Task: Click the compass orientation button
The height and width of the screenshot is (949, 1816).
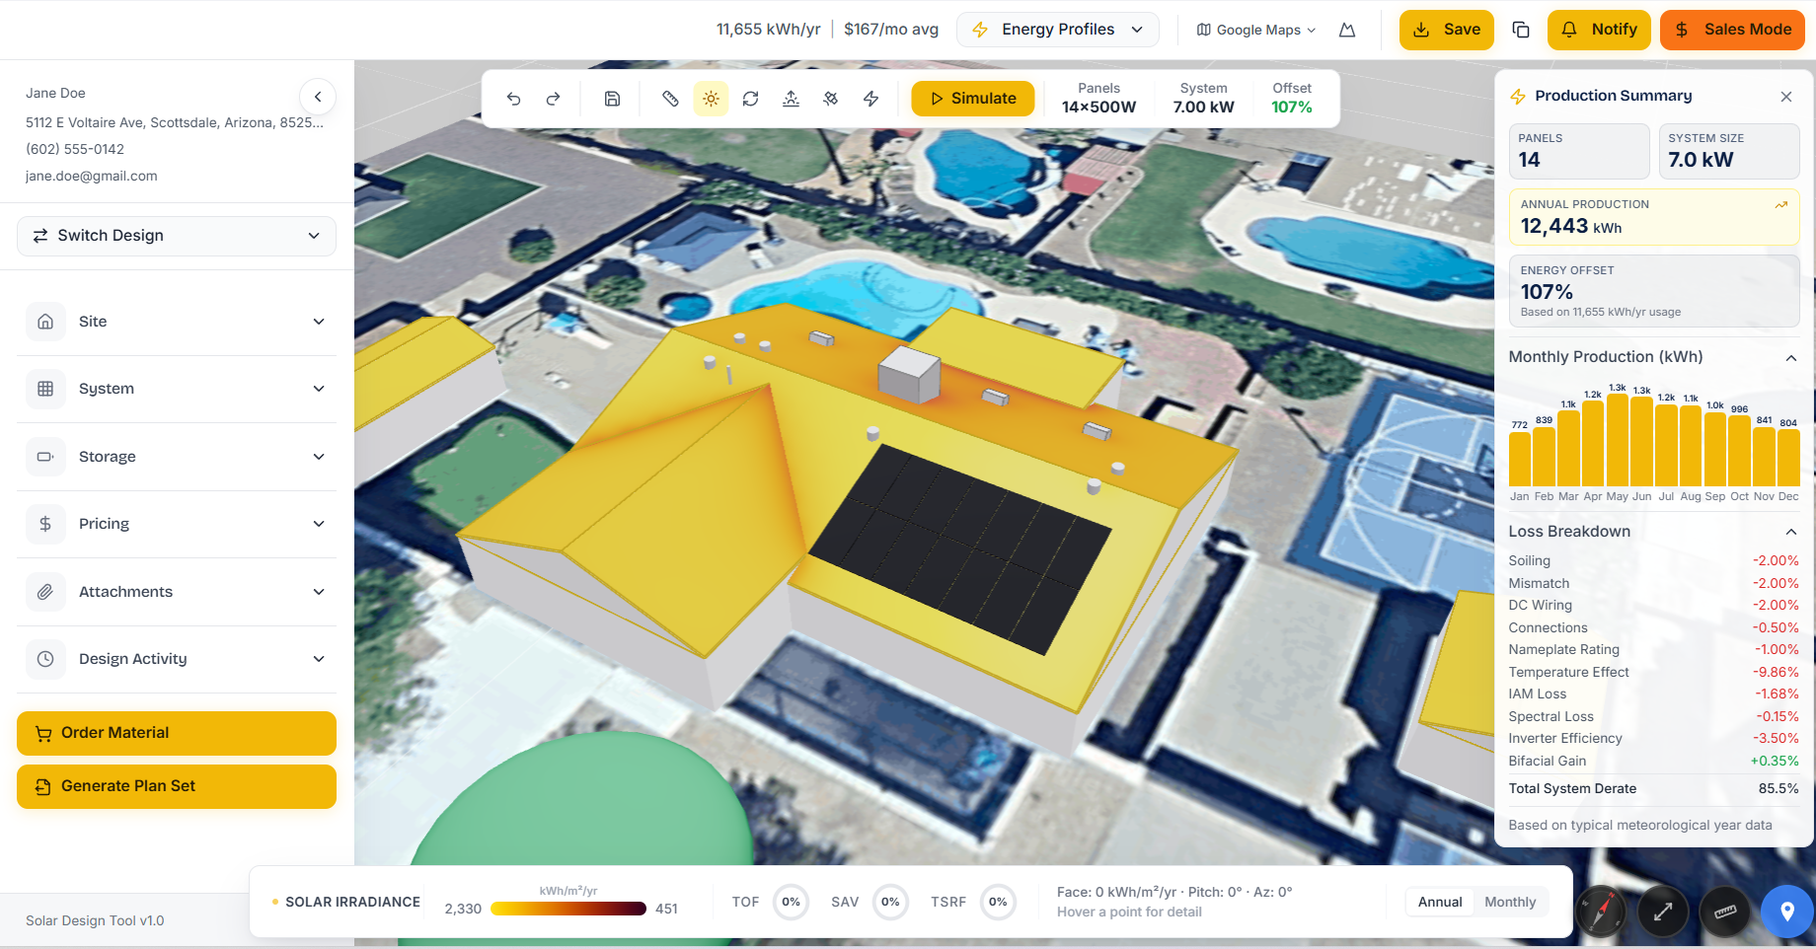Action: (1600, 912)
